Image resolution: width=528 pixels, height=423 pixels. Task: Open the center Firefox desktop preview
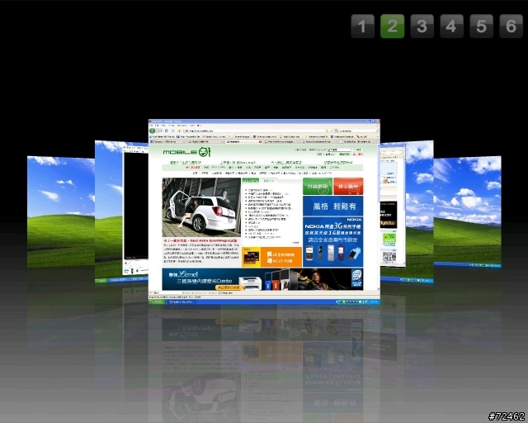(264, 211)
